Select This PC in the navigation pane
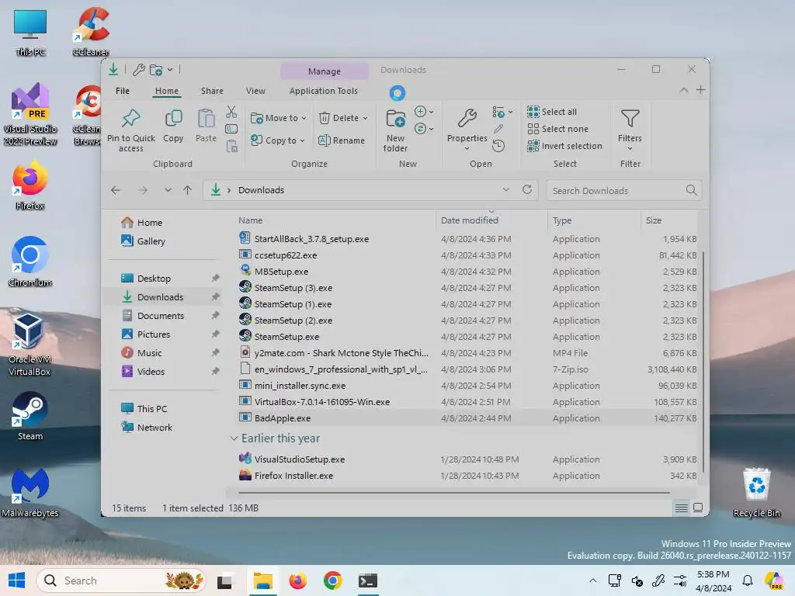The height and width of the screenshot is (596, 795). click(x=152, y=408)
